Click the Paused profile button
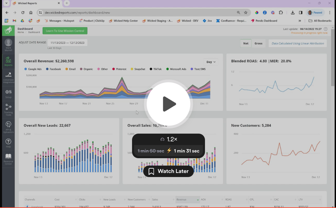336x208 pixels. coord(315,12)
